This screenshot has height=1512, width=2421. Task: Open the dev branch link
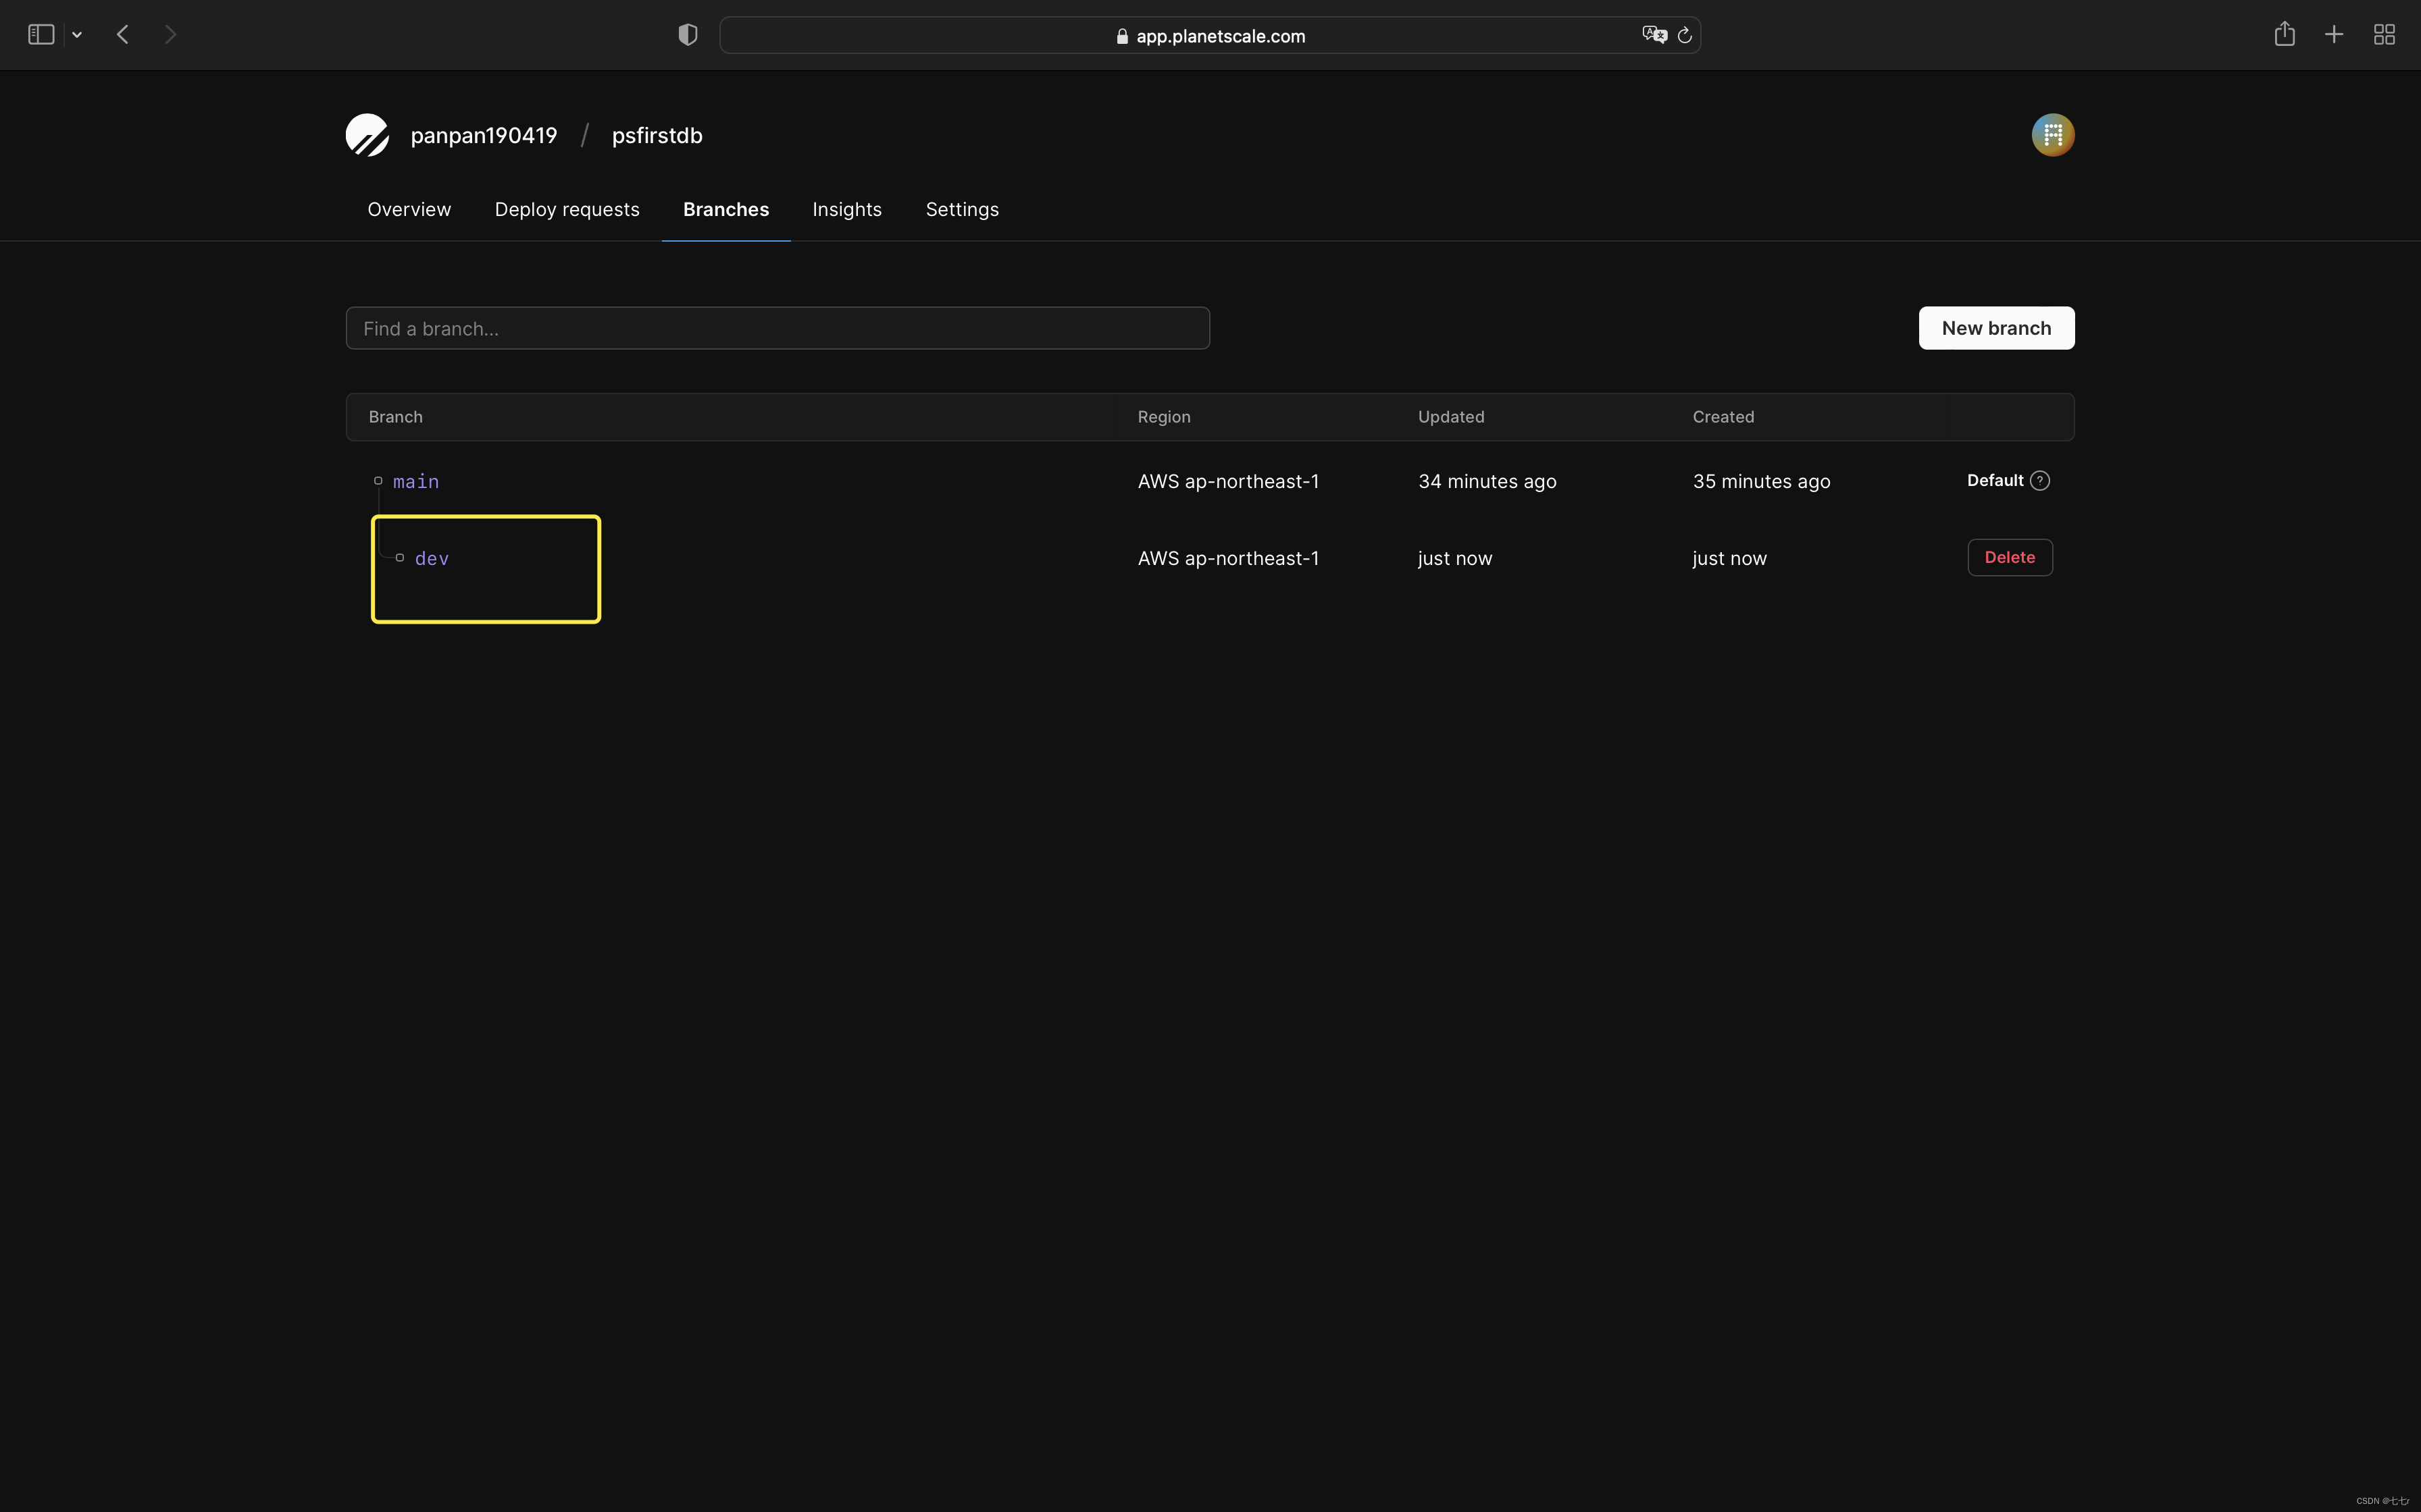432,559
